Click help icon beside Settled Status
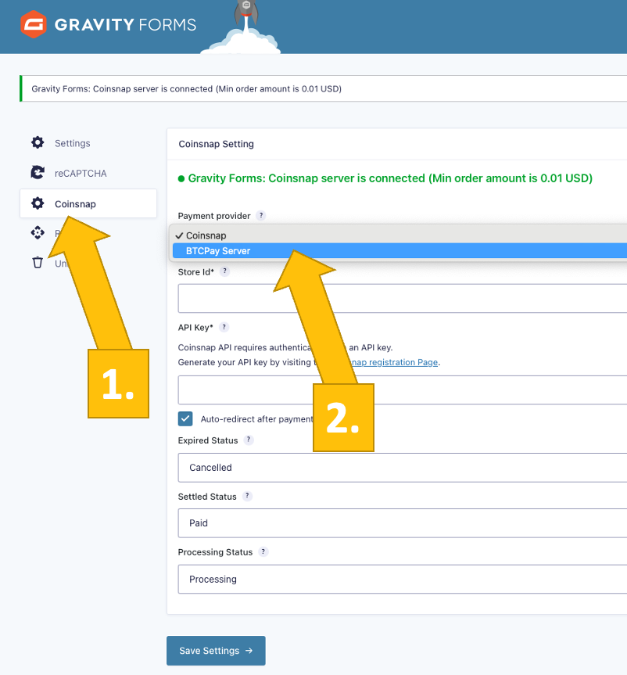Image resolution: width=627 pixels, height=675 pixels. (x=247, y=497)
